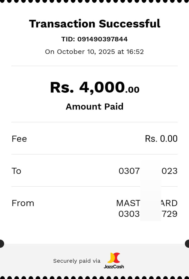
Task: Select the Rs. 0.00 fee value
Action: tap(161, 139)
